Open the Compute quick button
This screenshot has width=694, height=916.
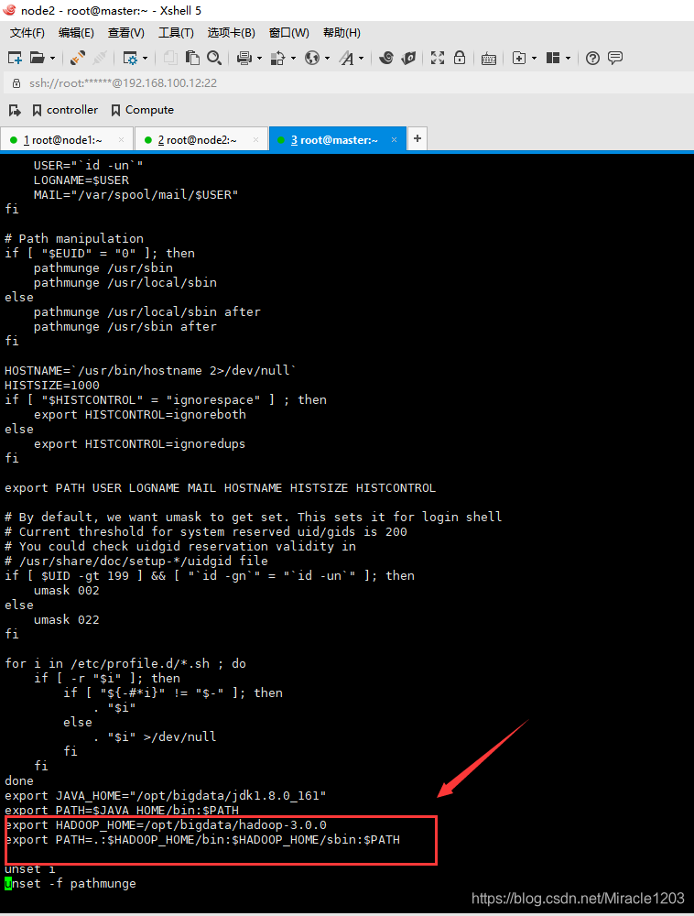click(x=143, y=110)
